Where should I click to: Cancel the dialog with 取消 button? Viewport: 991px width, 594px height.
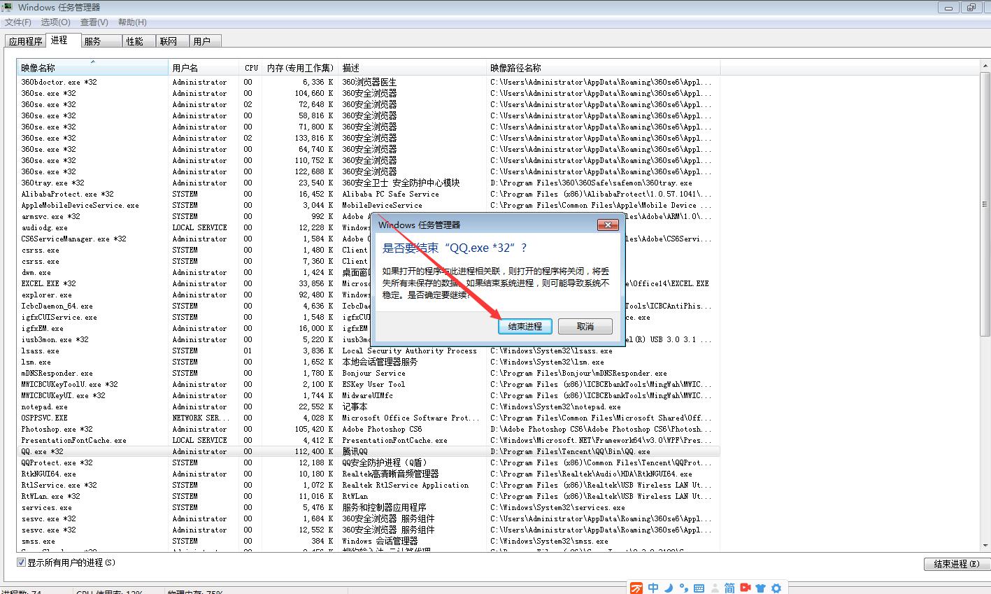585,325
